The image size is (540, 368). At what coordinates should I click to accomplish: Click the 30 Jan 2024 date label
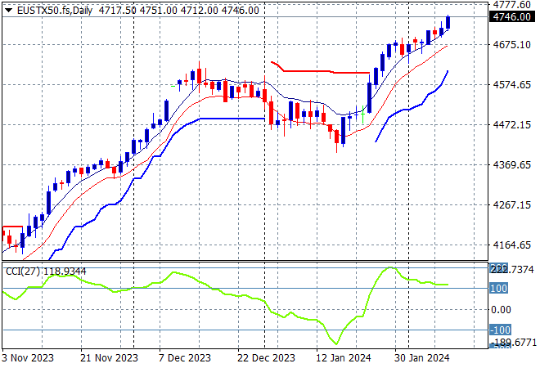pyautogui.click(x=422, y=357)
